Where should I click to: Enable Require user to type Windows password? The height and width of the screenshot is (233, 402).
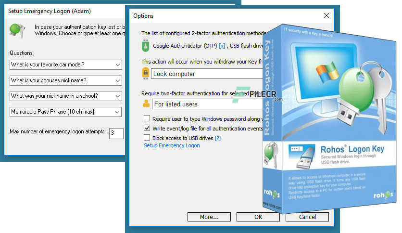click(x=147, y=118)
